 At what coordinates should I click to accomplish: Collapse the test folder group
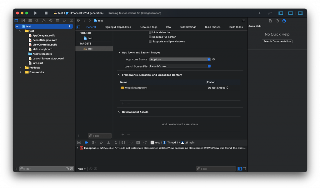point(20,31)
